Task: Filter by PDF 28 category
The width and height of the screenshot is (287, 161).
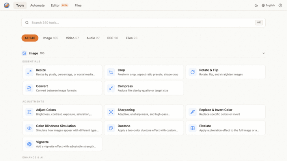Action: (113, 38)
